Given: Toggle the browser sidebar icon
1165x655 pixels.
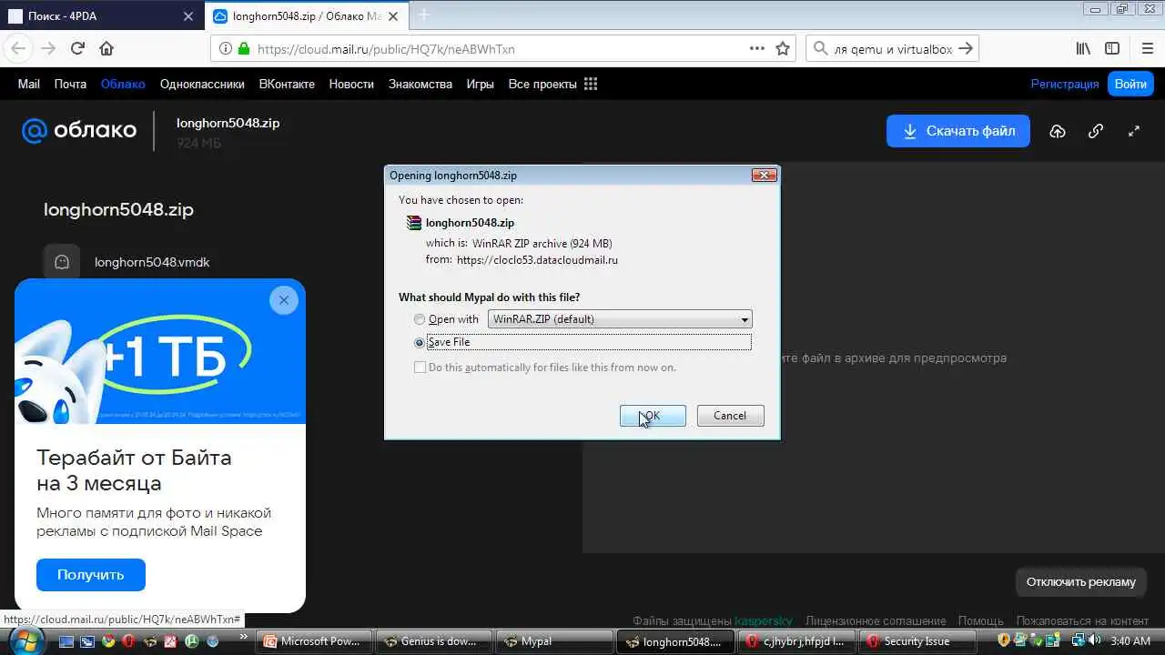Looking at the screenshot, I should tap(1112, 49).
